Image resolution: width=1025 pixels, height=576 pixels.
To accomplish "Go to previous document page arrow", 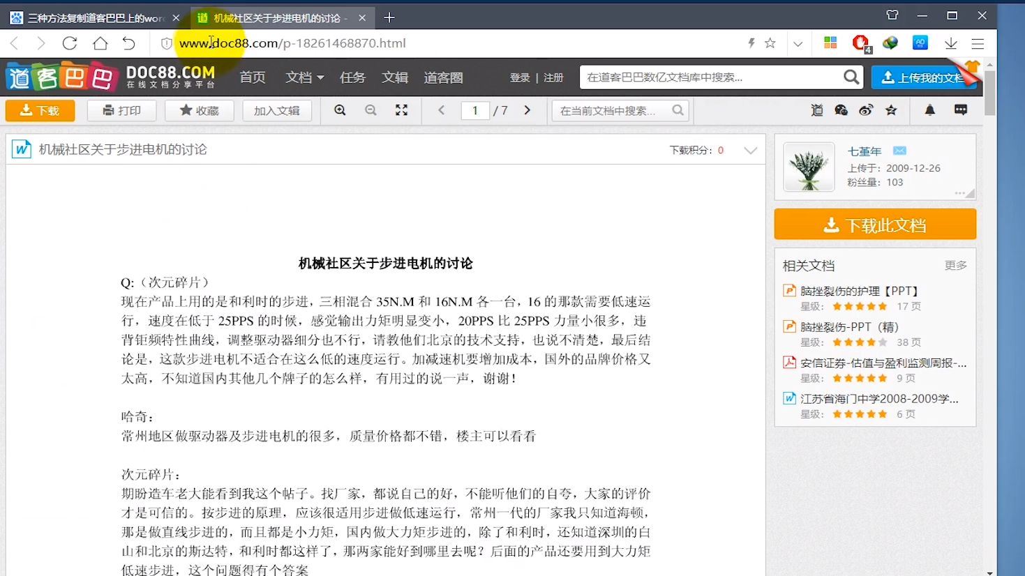I will pyautogui.click(x=441, y=110).
